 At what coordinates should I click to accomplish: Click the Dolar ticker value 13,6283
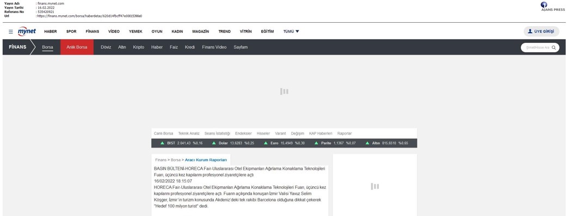pos(236,143)
